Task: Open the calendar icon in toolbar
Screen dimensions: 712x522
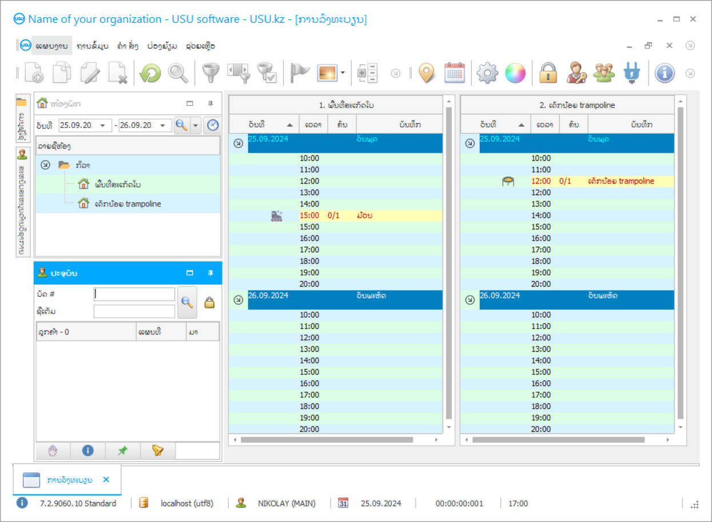Action: (x=455, y=73)
